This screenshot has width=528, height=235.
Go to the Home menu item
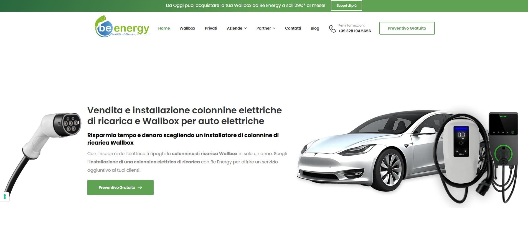[164, 28]
